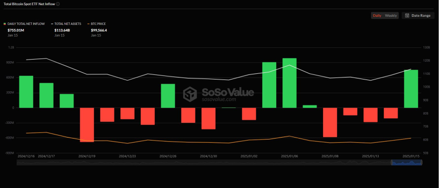
Task: Click the 2024/12/30 x-axis date label
Action: tap(208, 156)
